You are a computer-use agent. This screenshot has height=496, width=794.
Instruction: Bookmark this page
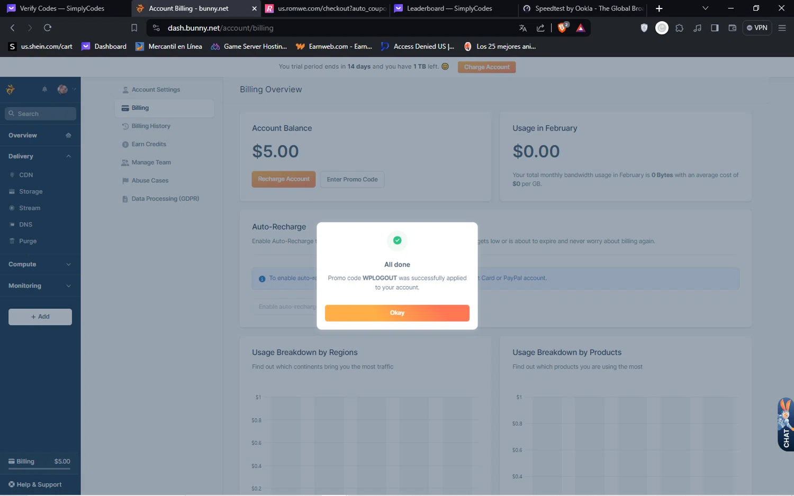[134, 28]
